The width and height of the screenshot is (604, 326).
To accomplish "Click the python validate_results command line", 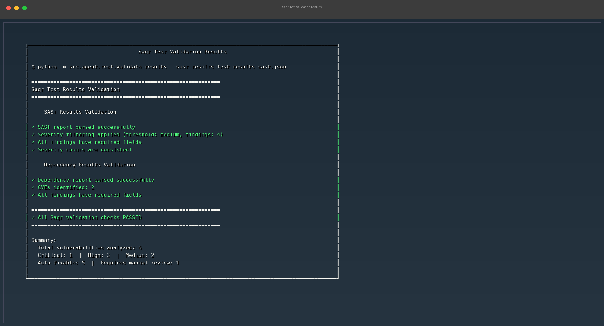I will 159,67.
